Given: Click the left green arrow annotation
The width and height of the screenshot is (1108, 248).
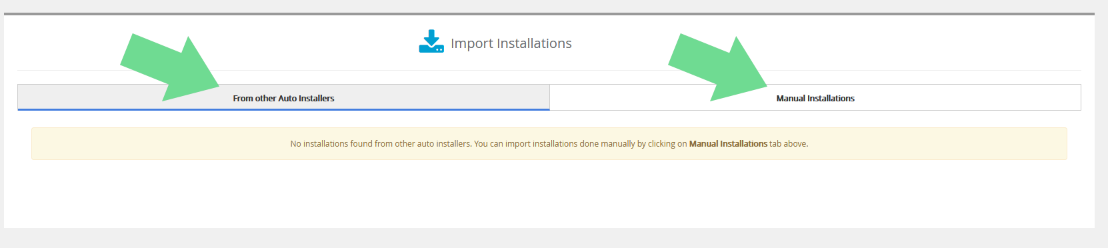Looking at the screenshot, I should pyautogui.click(x=170, y=68).
